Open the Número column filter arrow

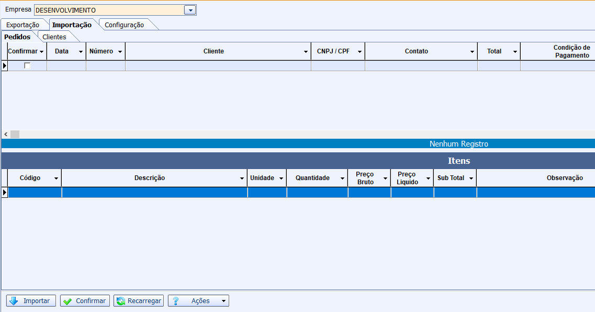coord(120,52)
